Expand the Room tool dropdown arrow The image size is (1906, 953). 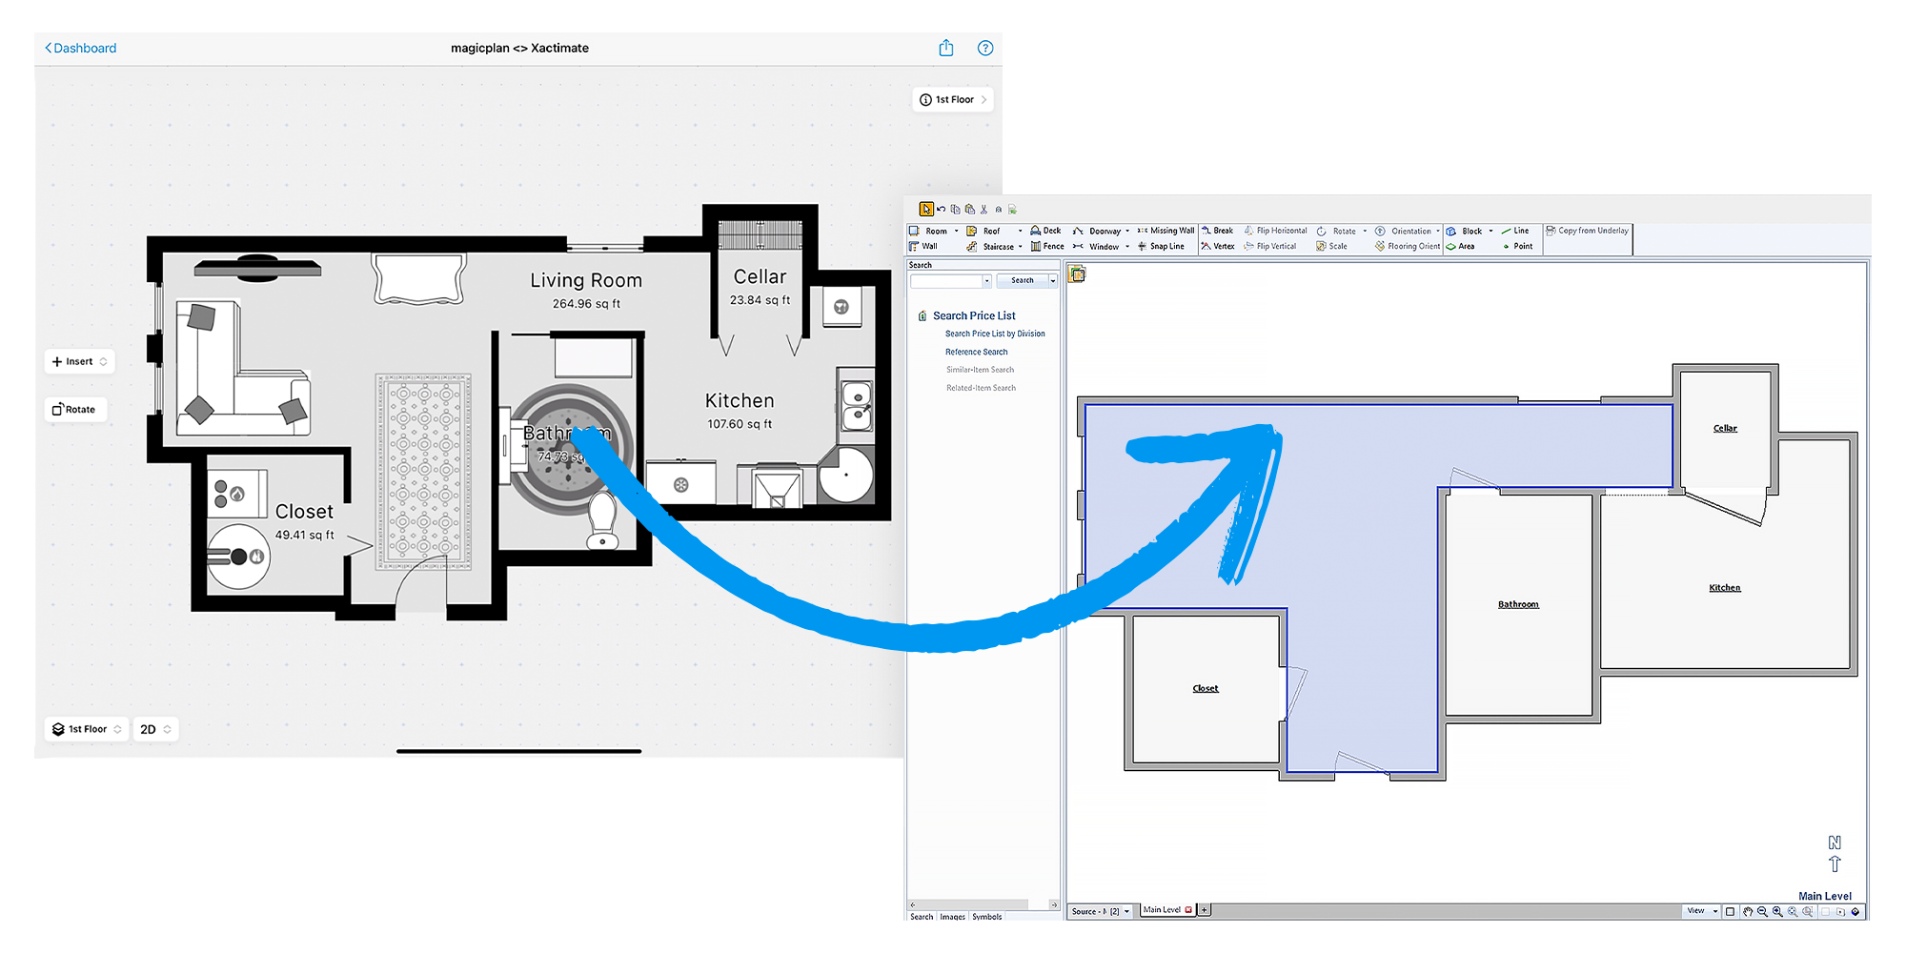pyautogui.click(x=956, y=231)
